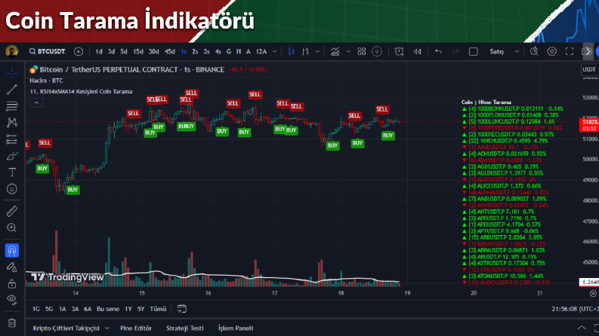Toggle hide all drawings eye icon
This screenshot has height=336, width=599.
[12, 300]
